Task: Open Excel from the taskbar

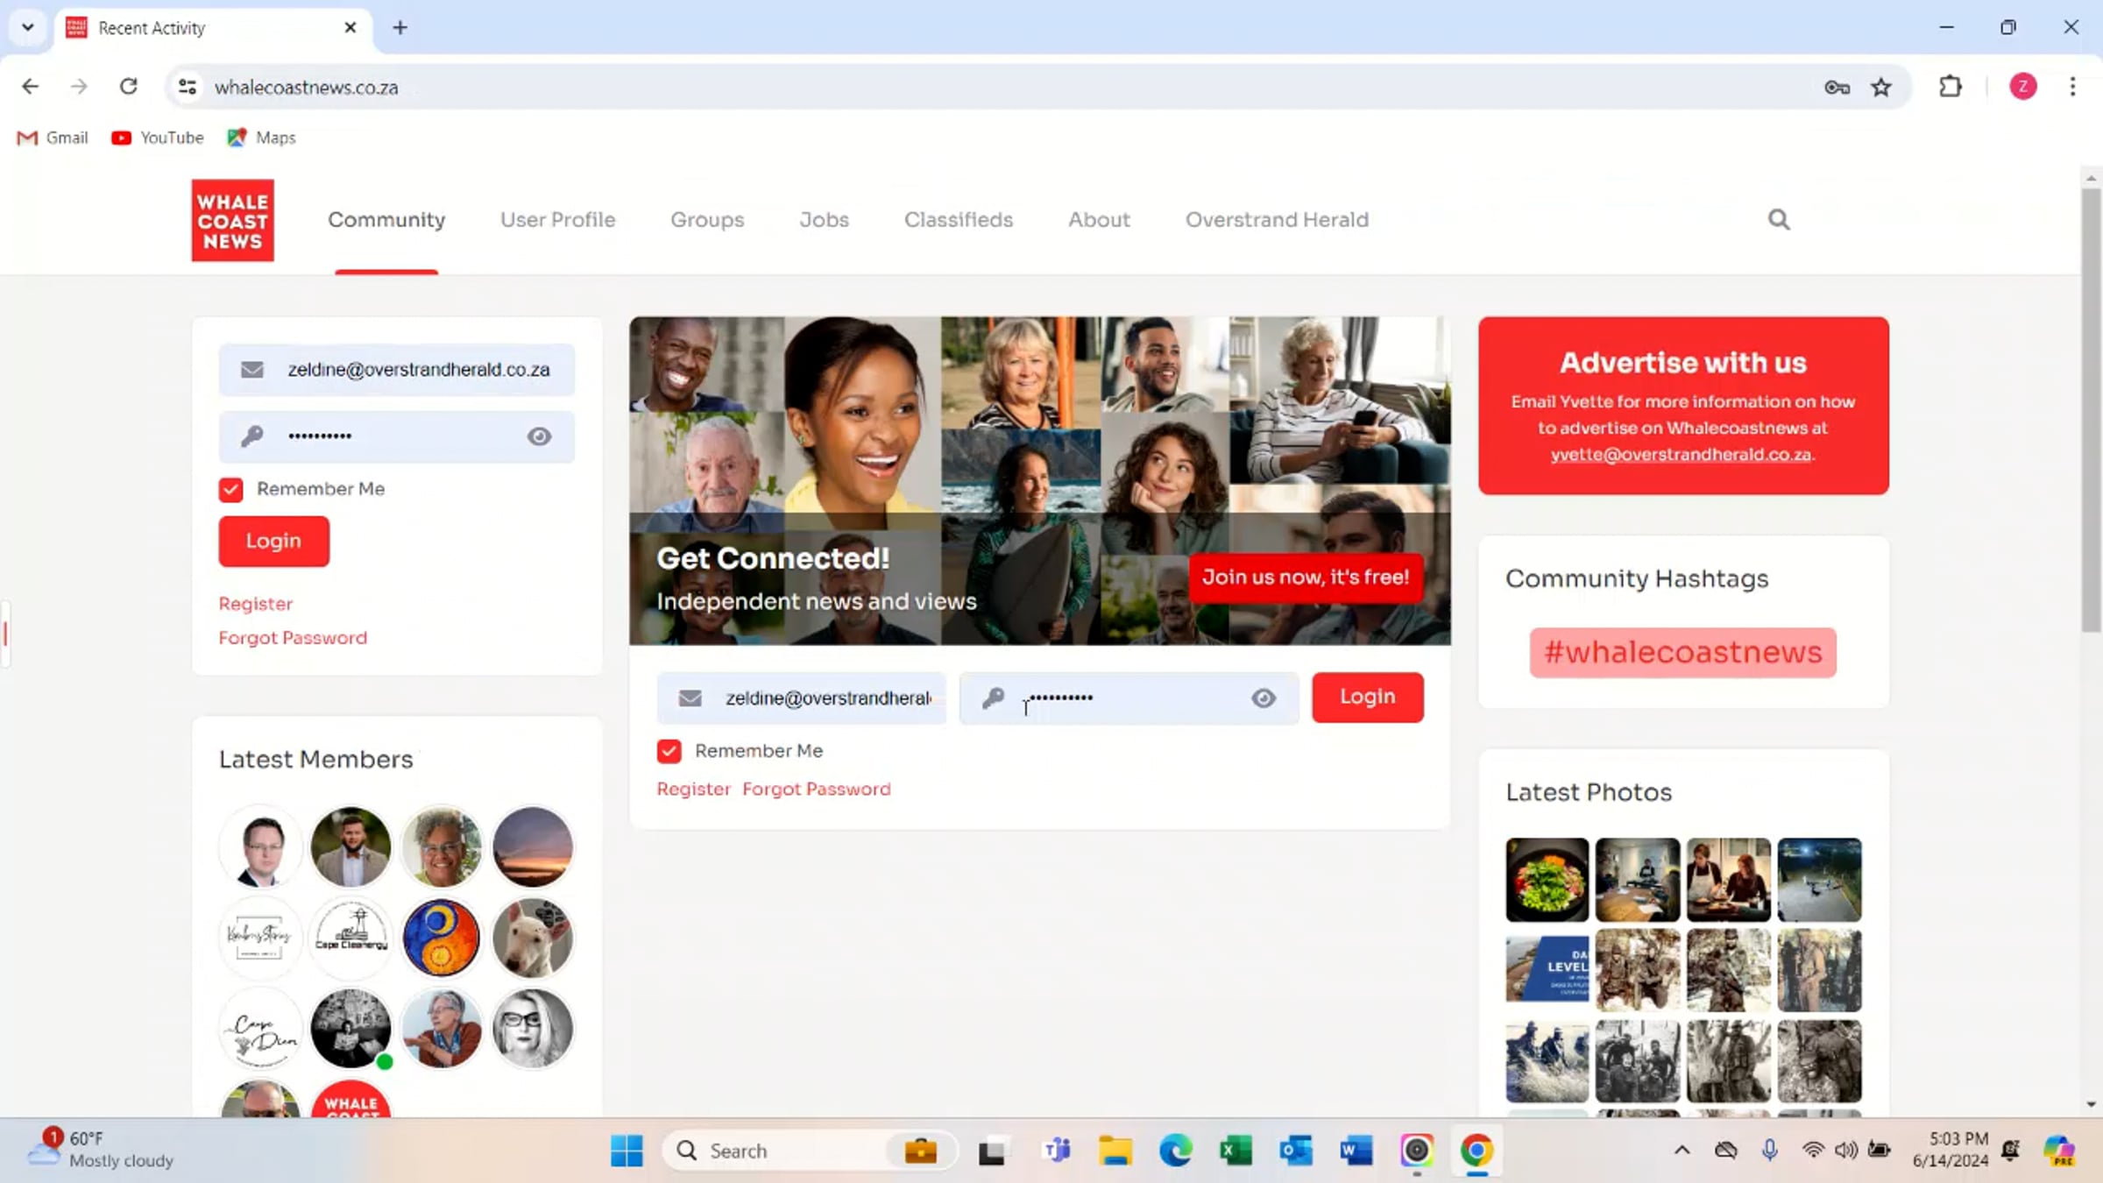Action: click(1236, 1151)
